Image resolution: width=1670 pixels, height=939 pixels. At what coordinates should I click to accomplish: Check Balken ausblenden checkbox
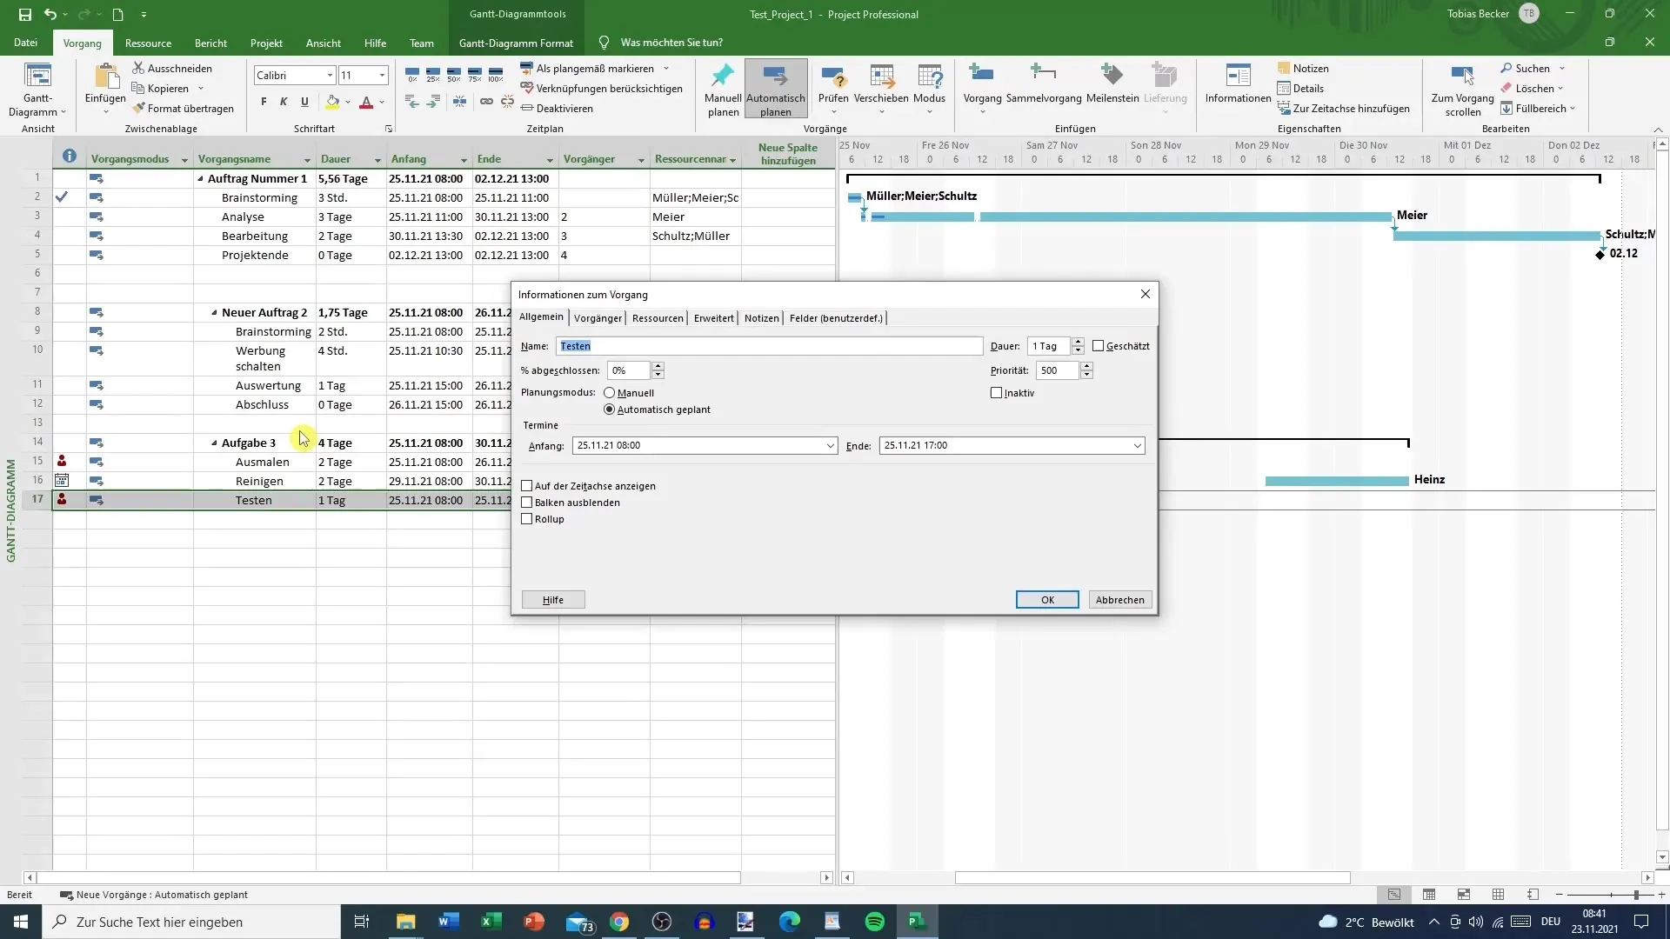(x=526, y=503)
